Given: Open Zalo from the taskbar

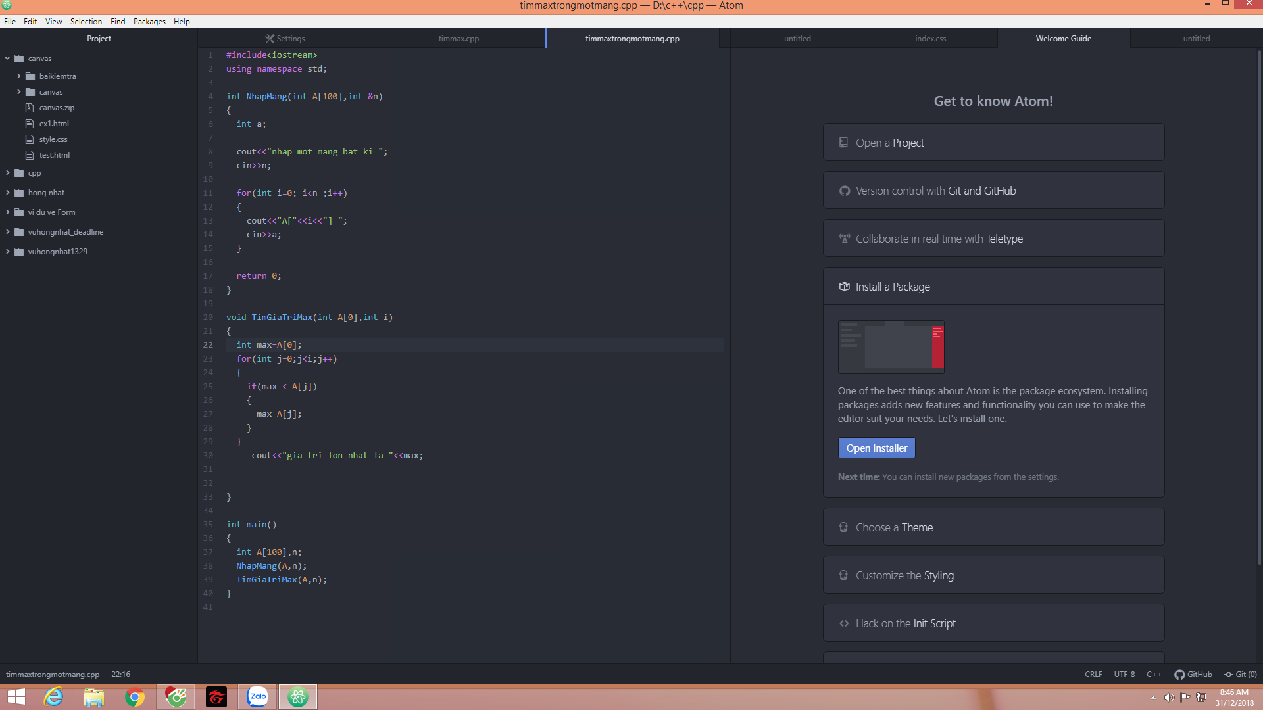Looking at the screenshot, I should (x=257, y=697).
